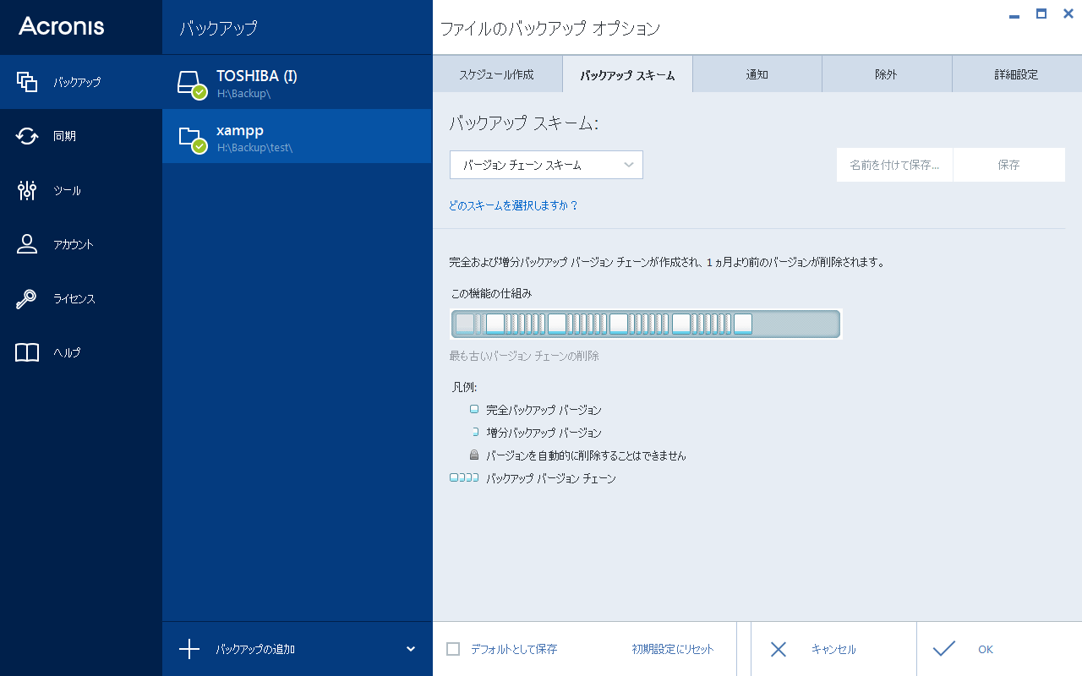Open the 詳細設定 tab
1082x676 pixels.
point(1017,74)
